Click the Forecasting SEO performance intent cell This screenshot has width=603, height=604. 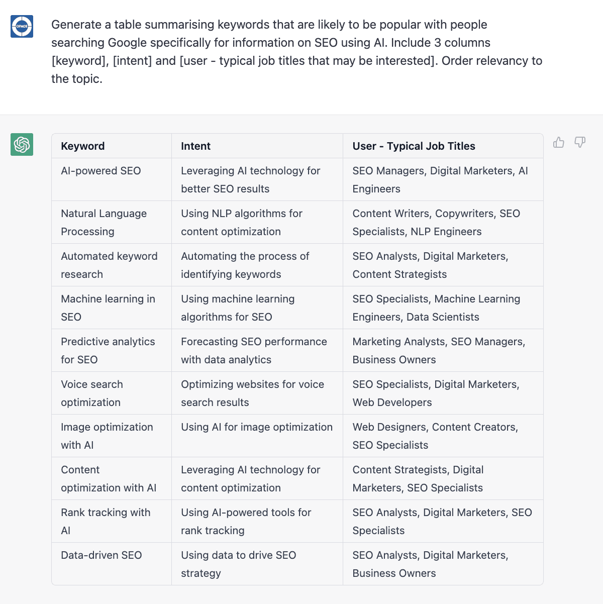pyautogui.click(x=254, y=350)
